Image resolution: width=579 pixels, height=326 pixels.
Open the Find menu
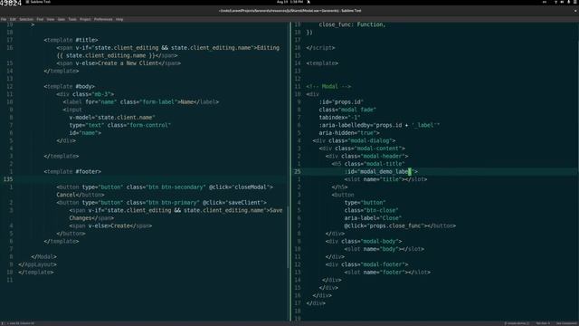pyautogui.click(x=40, y=19)
